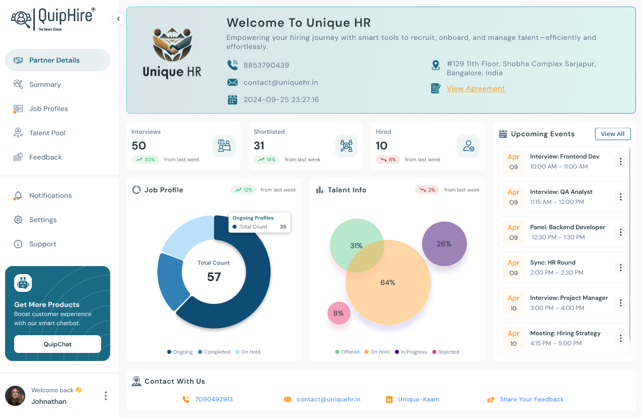
Task: Click the envelope icon in the welcome banner
Action: pyautogui.click(x=233, y=82)
